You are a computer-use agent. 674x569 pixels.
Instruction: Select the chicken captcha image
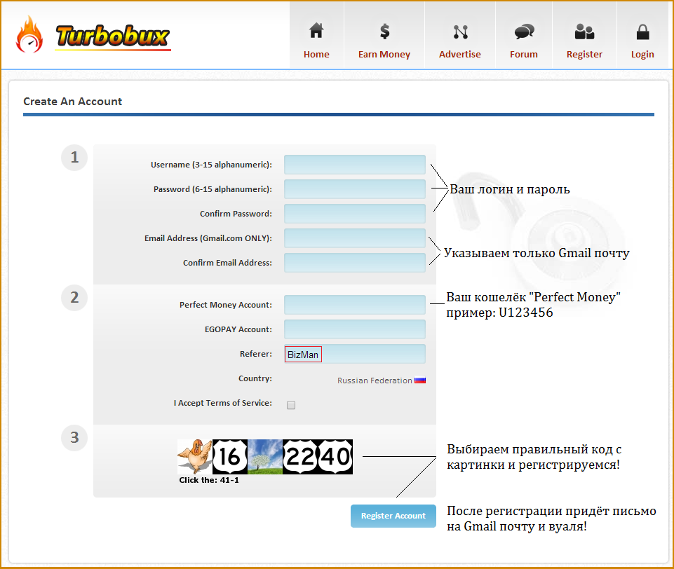[195, 456]
